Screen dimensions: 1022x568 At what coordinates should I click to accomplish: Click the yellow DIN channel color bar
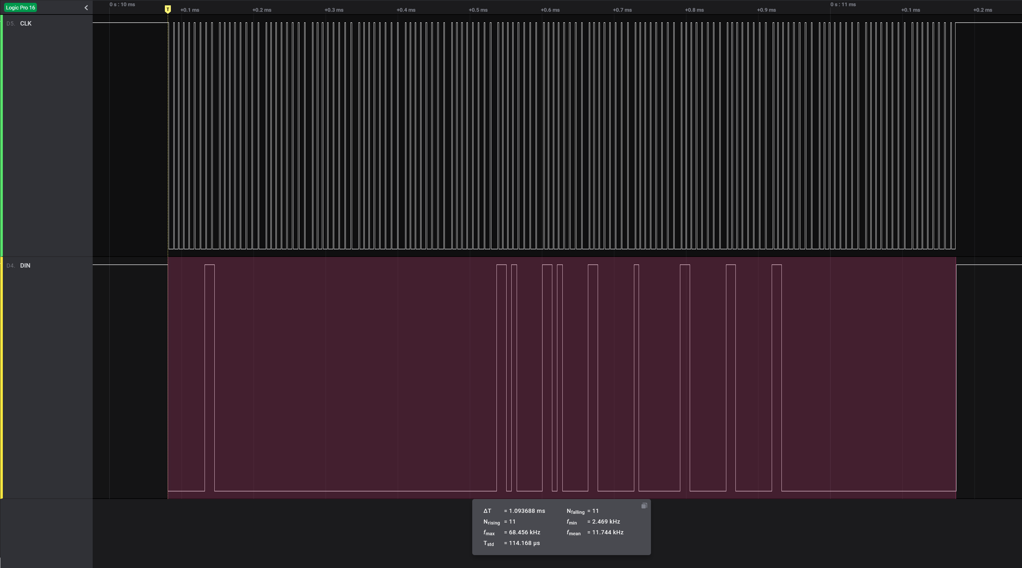coord(2,377)
